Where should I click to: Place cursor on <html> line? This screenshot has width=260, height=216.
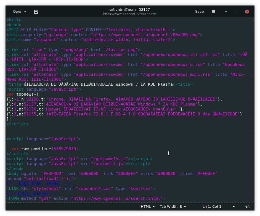pos(14,20)
